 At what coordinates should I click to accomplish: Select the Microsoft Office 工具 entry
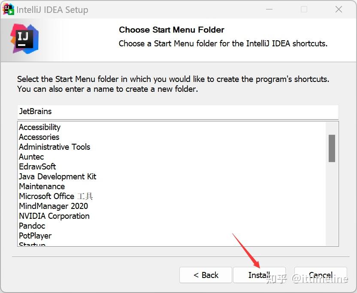tap(56, 196)
